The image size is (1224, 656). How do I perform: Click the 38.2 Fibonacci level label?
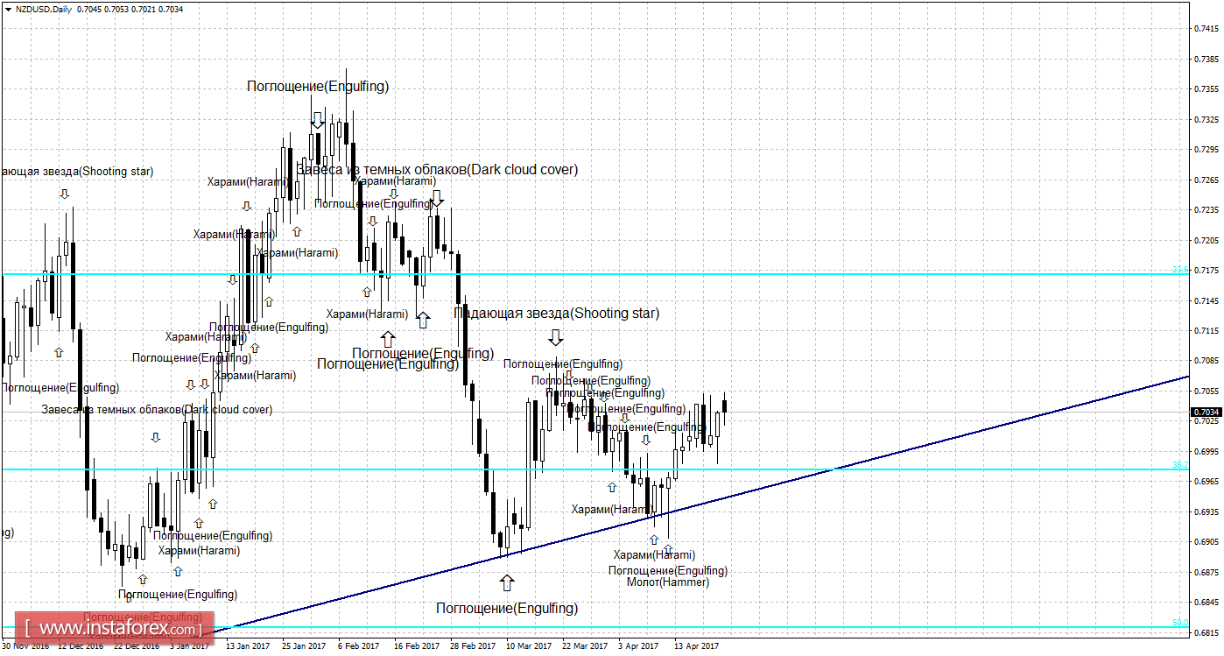tap(1179, 465)
